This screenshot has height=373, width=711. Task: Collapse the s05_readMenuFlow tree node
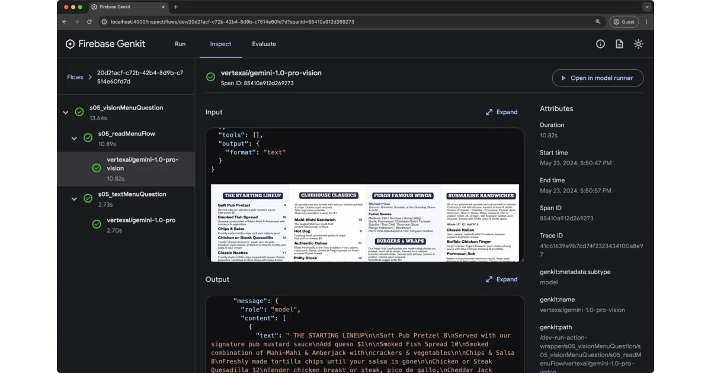click(x=74, y=139)
